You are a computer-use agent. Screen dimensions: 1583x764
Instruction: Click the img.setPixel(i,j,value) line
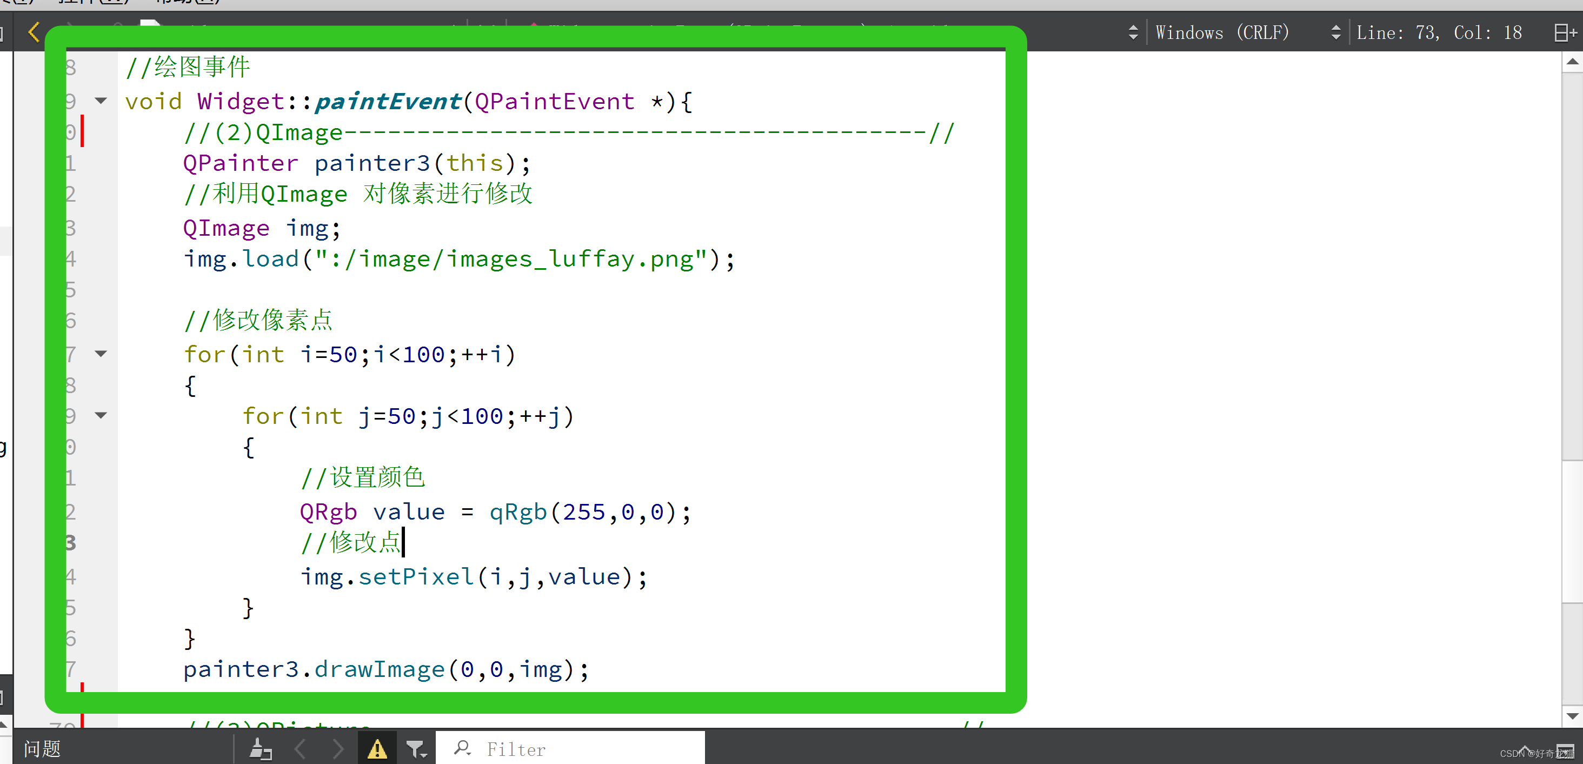[474, 577]
